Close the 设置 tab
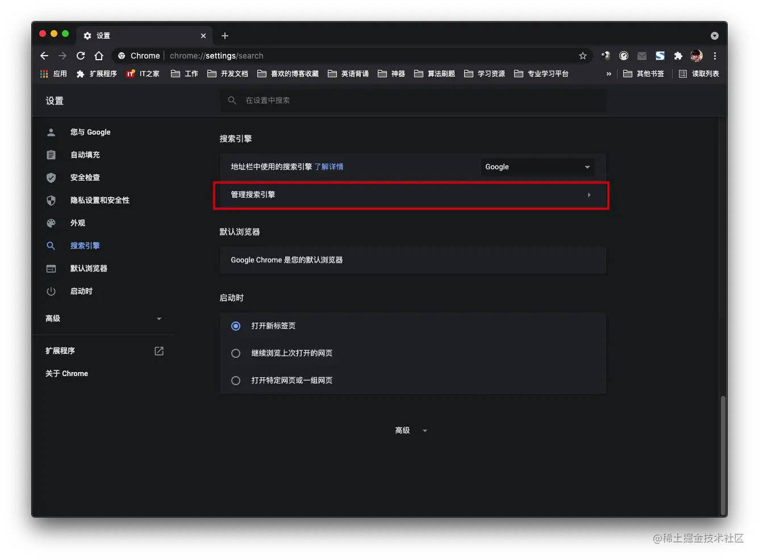Image resolution: width=759 pixels, height=559 pixels. [x=203, y=36]
